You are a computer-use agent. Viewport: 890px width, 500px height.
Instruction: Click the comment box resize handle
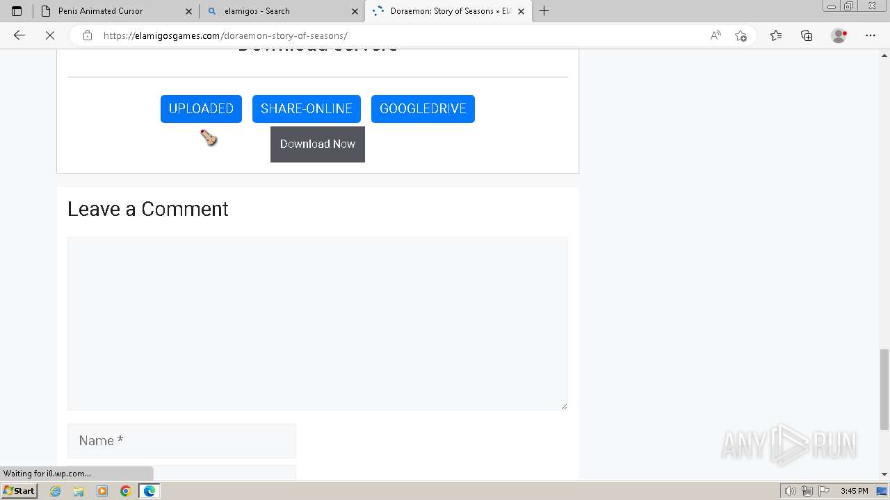point(564,406)
